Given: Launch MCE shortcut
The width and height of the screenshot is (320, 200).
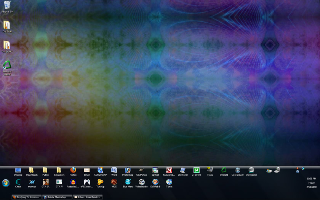Looking at the screenshot, I should pos(114,184).
